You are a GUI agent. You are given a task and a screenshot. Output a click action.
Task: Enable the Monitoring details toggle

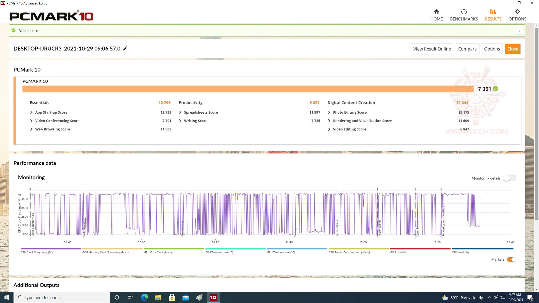509,178
